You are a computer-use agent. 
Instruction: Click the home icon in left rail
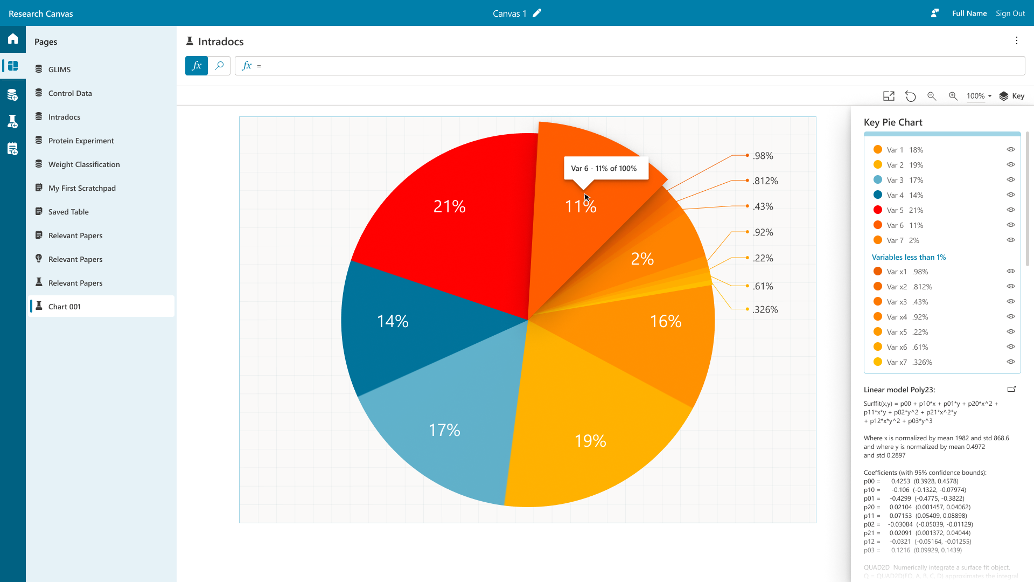pyautogui.click(x=13, y=39)
